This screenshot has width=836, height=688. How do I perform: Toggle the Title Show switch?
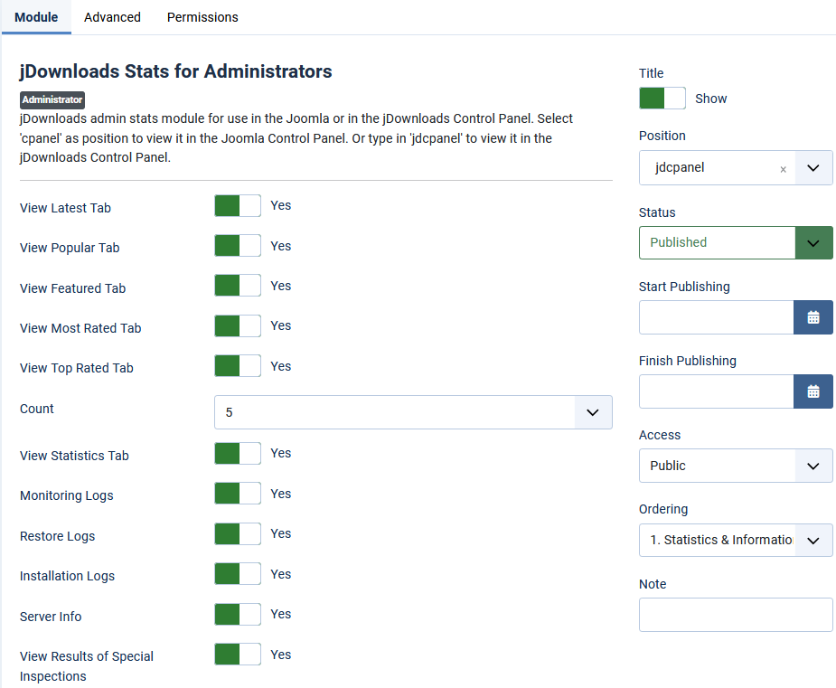pyautogui.click(x=662, y=99)
